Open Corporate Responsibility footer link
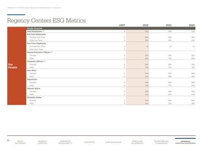 (x=65, y=142)
